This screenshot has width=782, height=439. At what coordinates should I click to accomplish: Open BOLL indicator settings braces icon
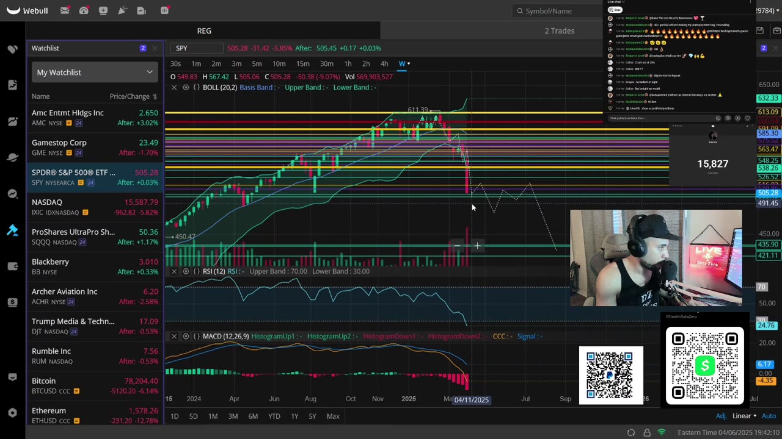tap(196, 87)
